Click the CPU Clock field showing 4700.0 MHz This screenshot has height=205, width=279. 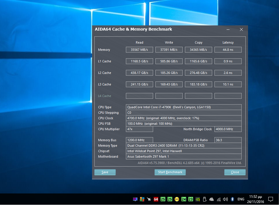[x=184, y=118]
